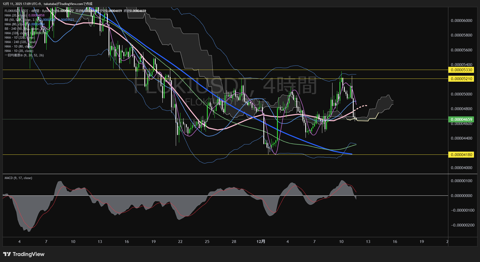Select the HMA (20, close) legend entry

(x=16, y=15)
